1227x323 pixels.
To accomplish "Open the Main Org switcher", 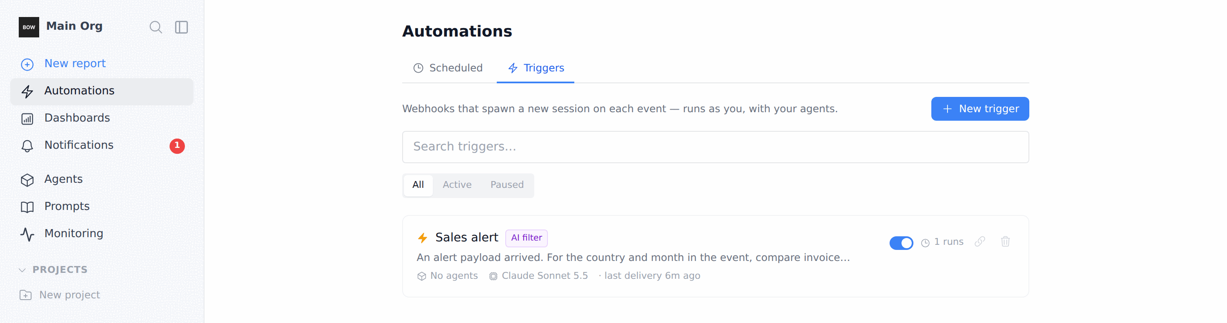I will click(74, 26).
